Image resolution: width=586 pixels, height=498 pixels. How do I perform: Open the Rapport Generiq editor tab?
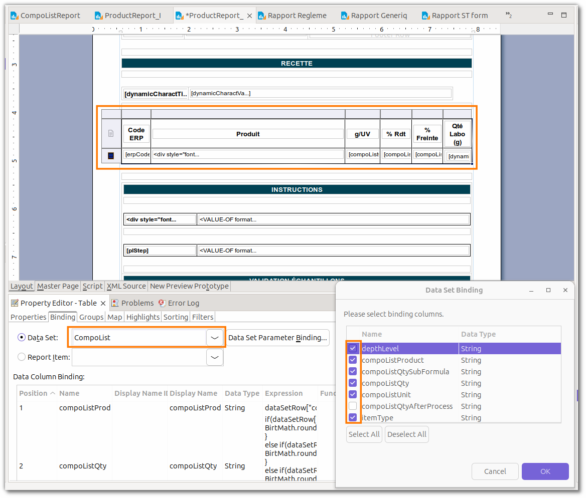[374, 16]
